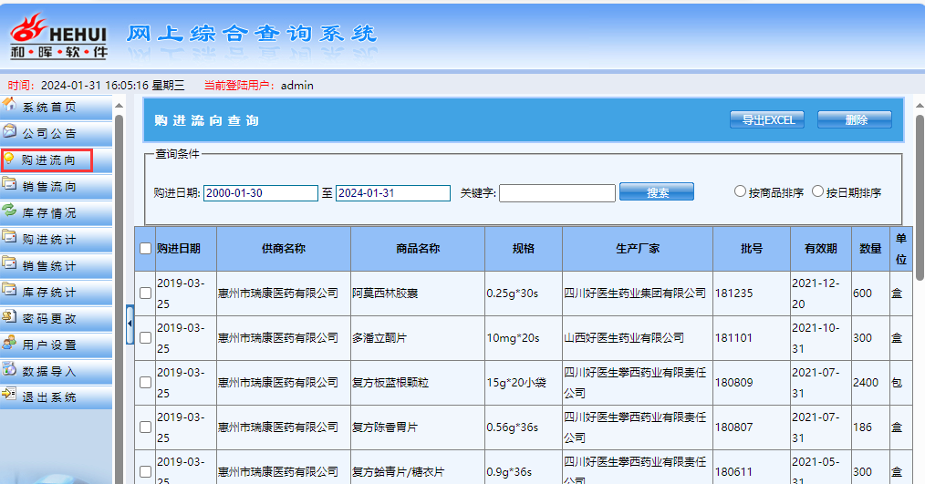Click the envelope icon beside 公司公告

point(10,131)
